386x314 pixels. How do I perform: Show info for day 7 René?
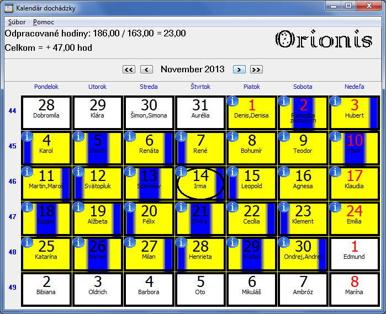(181, 136)
